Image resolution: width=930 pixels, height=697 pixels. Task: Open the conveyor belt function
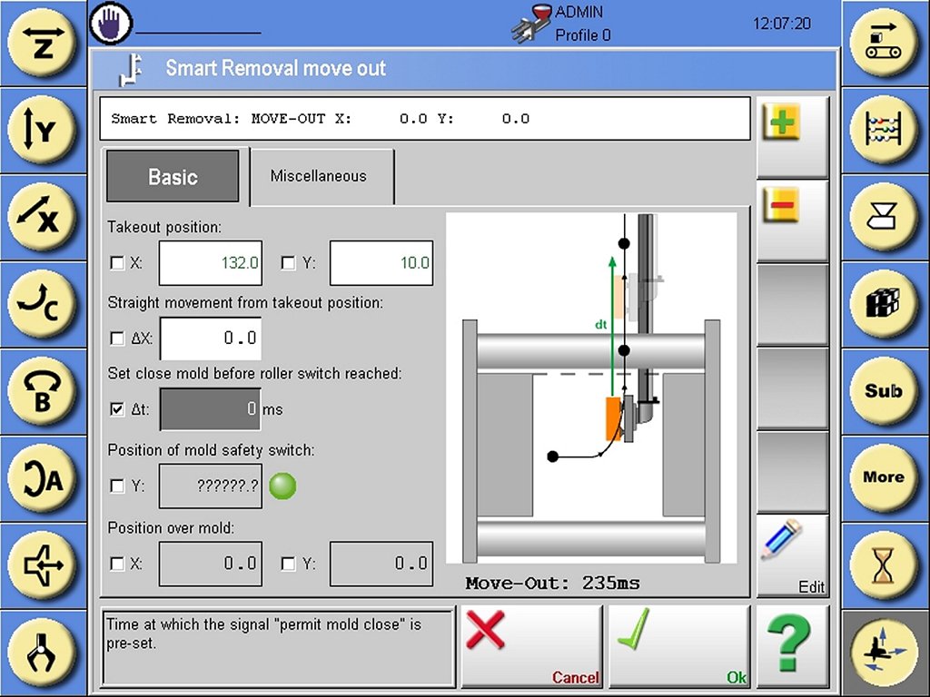click(x=884, y=44)
